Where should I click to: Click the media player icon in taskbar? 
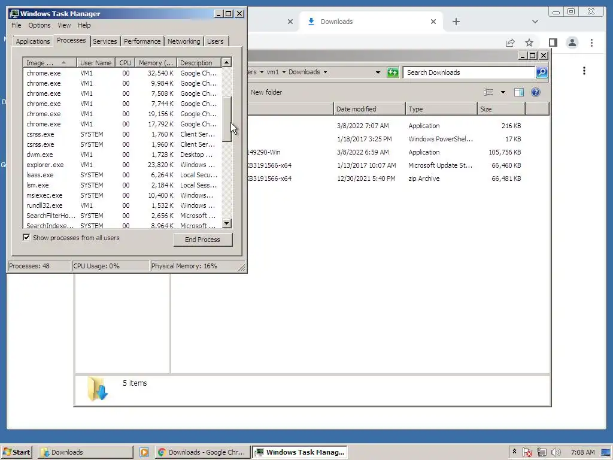click(x=144, y=452)
